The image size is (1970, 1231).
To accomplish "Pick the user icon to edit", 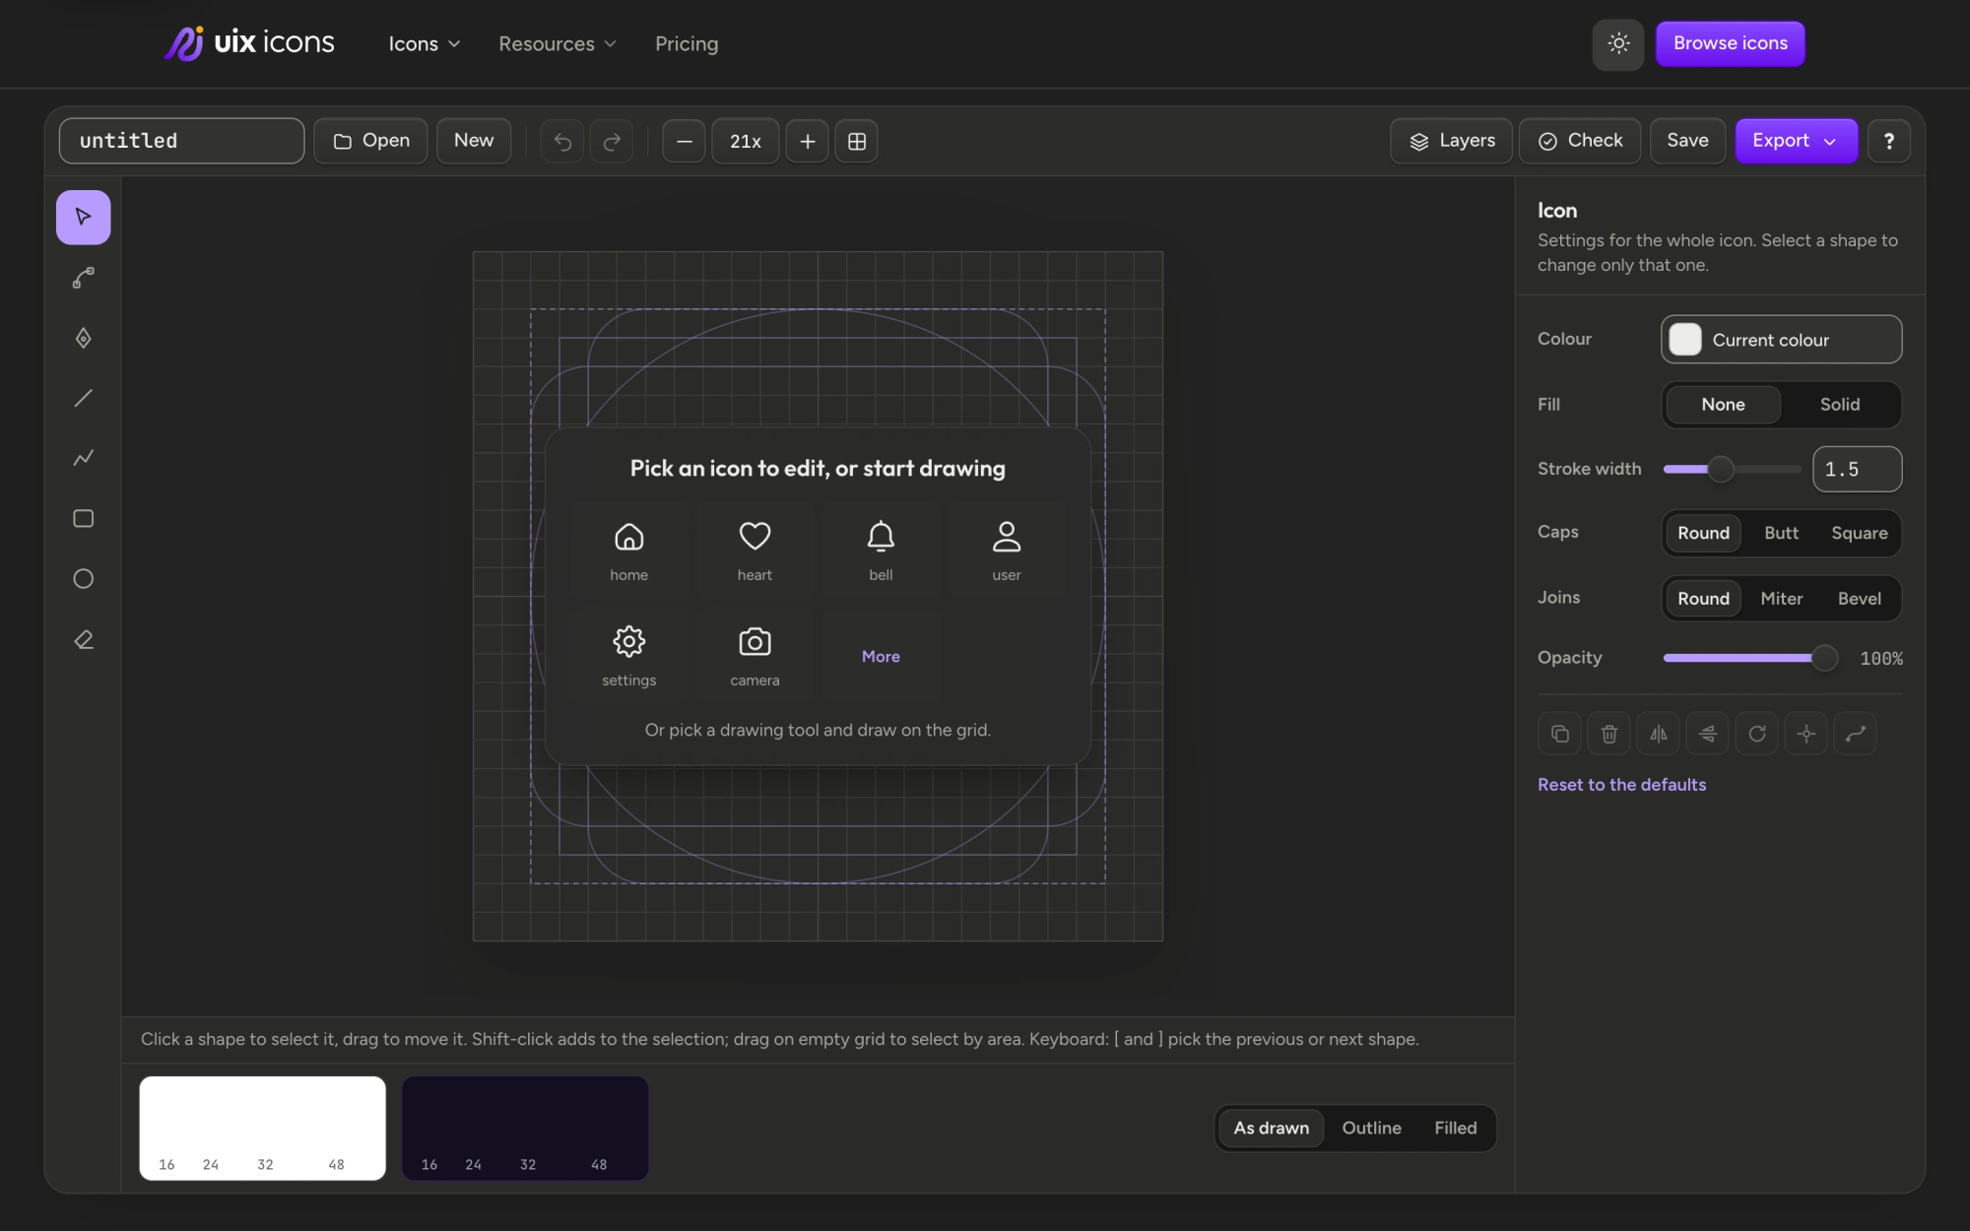I will coord(1007,551).
